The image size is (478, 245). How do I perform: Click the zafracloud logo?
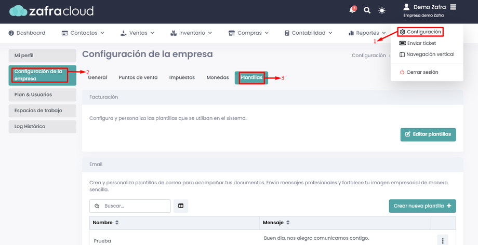tap(51, 11)
